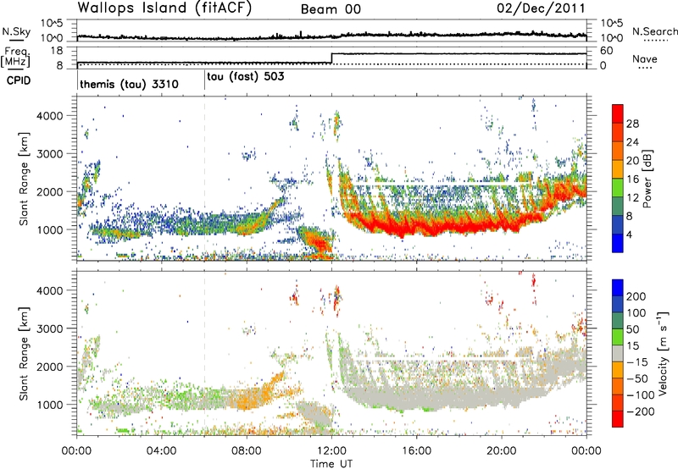The height and width of the screenshot is (469, 678).
Task: Click the 4 value on Power colorbar
Action: coord(630,234)
